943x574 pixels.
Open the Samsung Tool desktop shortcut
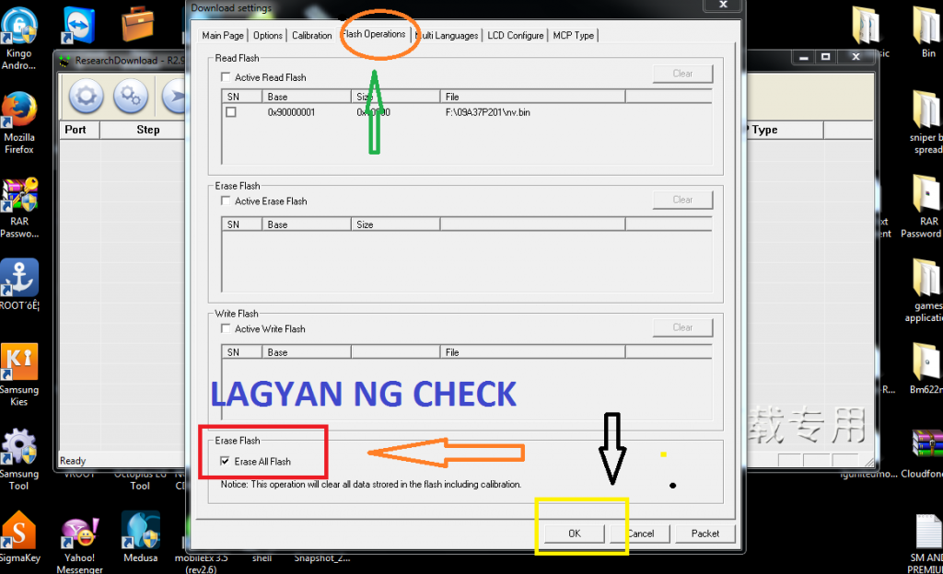19,449
